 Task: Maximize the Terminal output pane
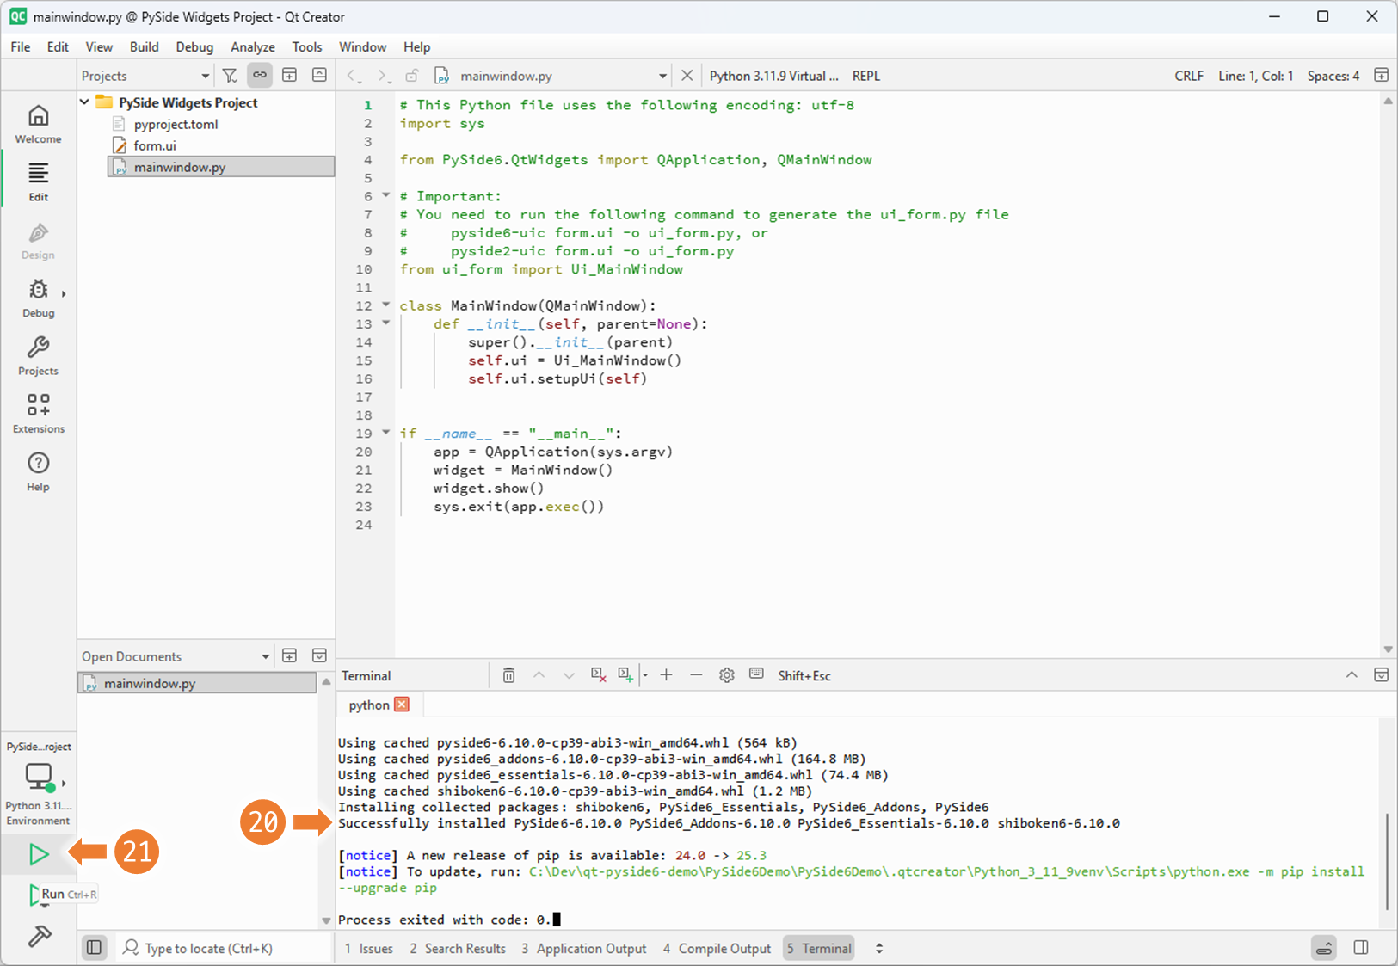click(x=1352, y=675)
